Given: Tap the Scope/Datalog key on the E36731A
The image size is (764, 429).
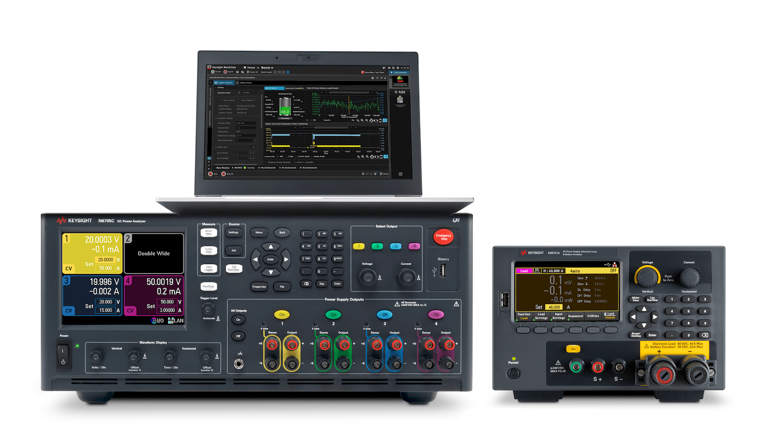Looking at the screenshot, I should [x=636, y=335].
